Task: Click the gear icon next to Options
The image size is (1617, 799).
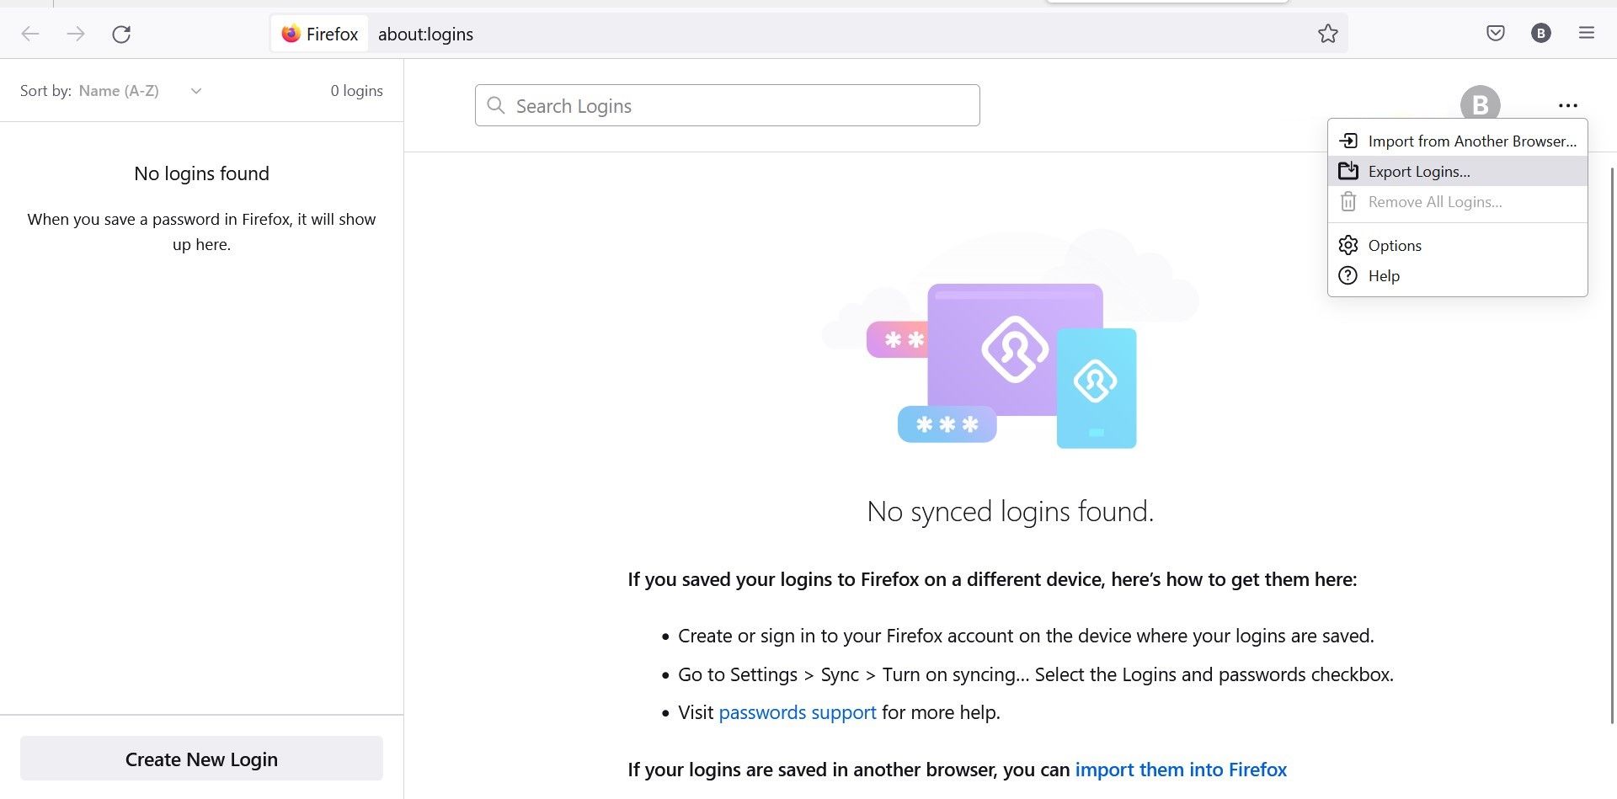Action: coord(1348,245)
